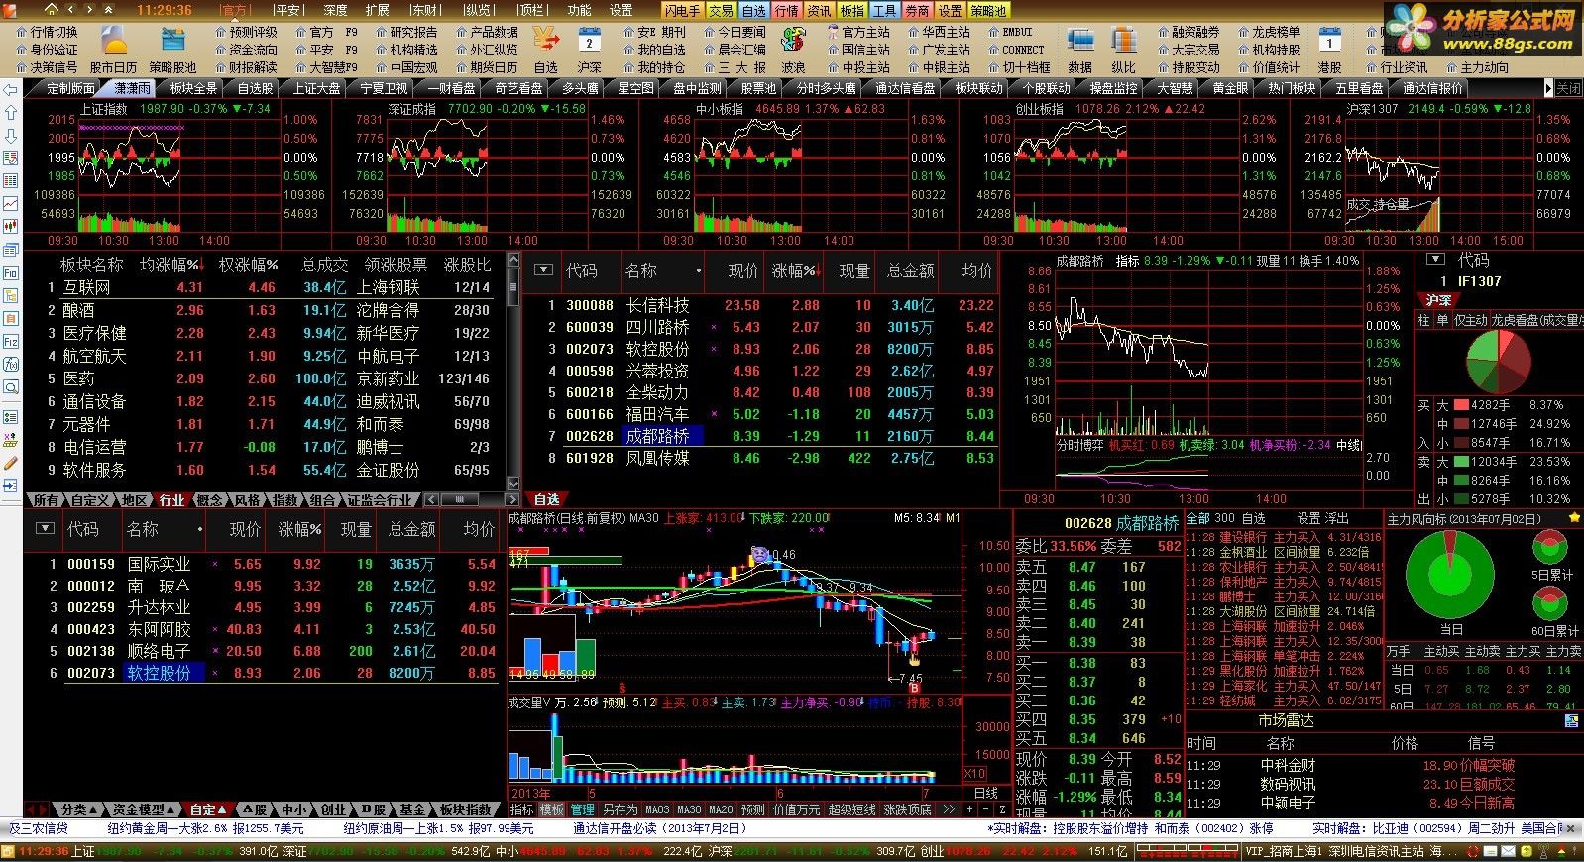Image resolution: width=1584 pixels, height=862 pixels.
Task: Switch to the 操盘监控 tab
Action: (1113, 88)
